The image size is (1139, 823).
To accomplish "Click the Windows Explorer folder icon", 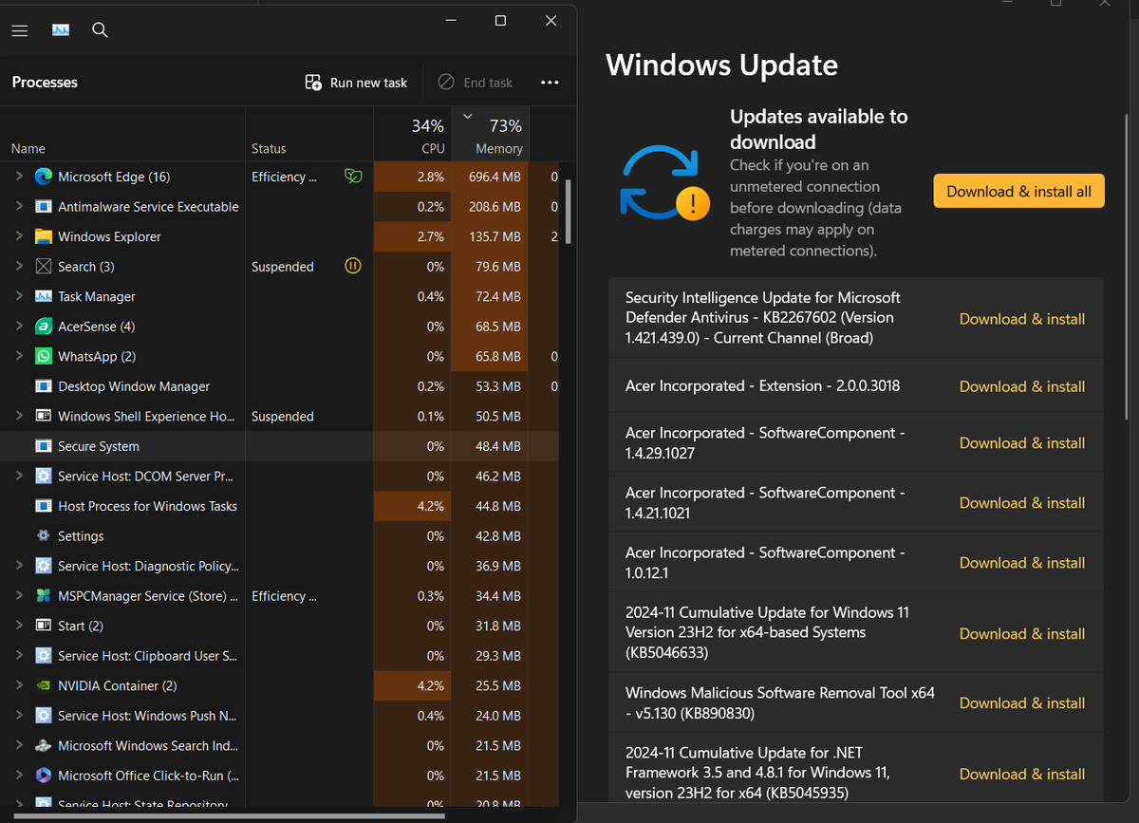I will (x=43, y=236).
